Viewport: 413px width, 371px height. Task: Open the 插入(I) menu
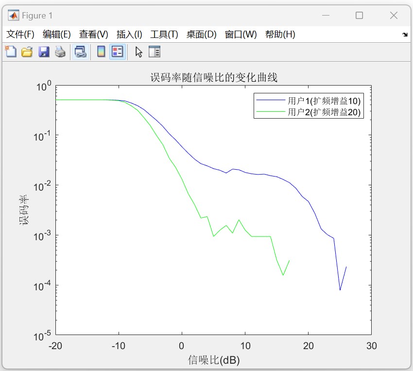pyautogui.click(x=129, y=34)
